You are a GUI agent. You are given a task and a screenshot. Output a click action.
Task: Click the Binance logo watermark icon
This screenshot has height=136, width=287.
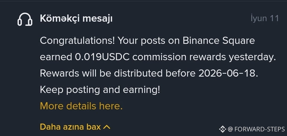click(223, 129)
